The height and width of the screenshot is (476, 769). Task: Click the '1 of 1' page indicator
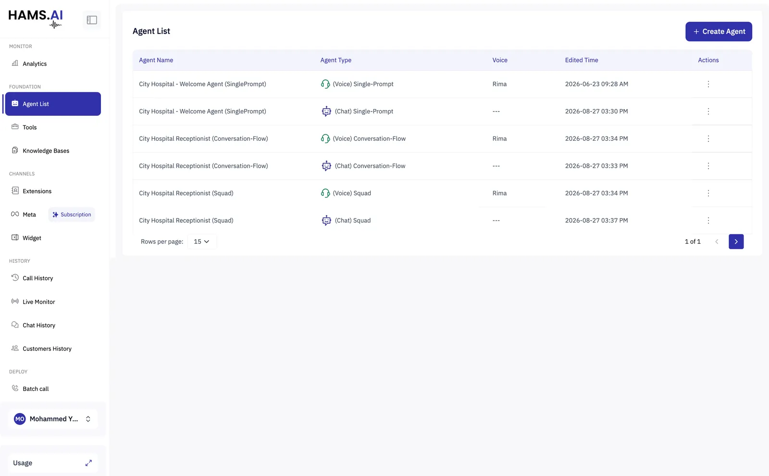[693, 242]
